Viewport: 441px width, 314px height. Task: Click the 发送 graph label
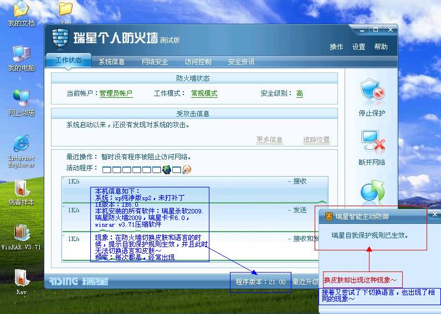(x=300, y=210)
